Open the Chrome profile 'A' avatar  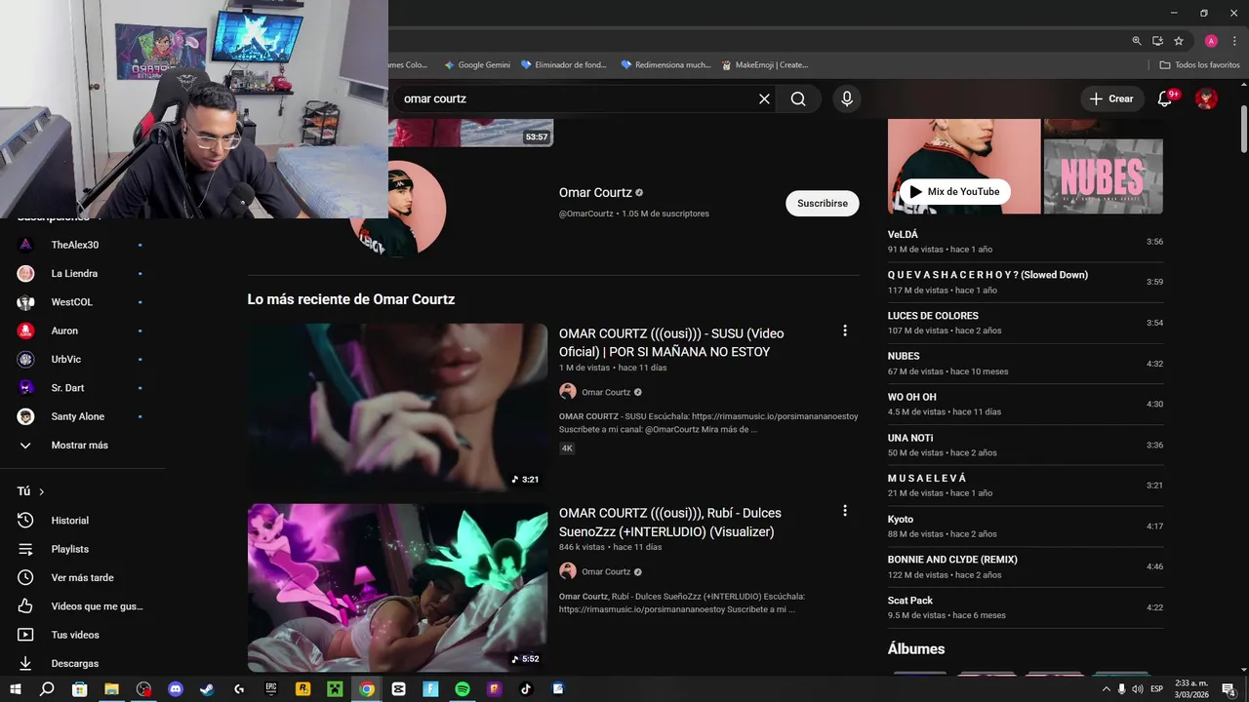click(x=1211, y=41)
